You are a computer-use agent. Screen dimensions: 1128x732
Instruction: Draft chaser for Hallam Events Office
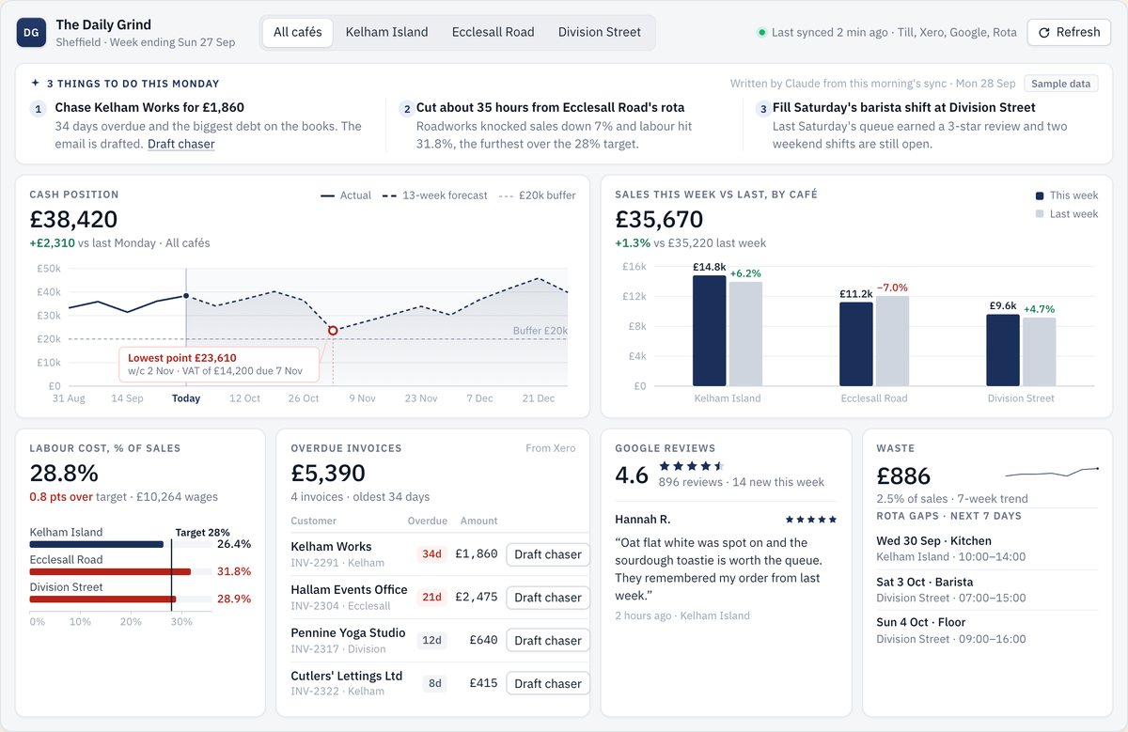tap(548, 598)
